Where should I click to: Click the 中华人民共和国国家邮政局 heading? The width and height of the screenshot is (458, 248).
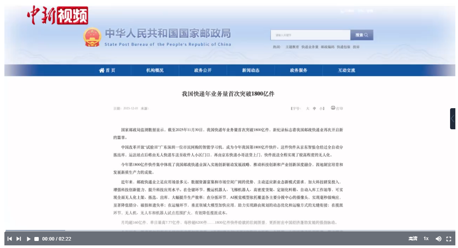pos(168,33)
